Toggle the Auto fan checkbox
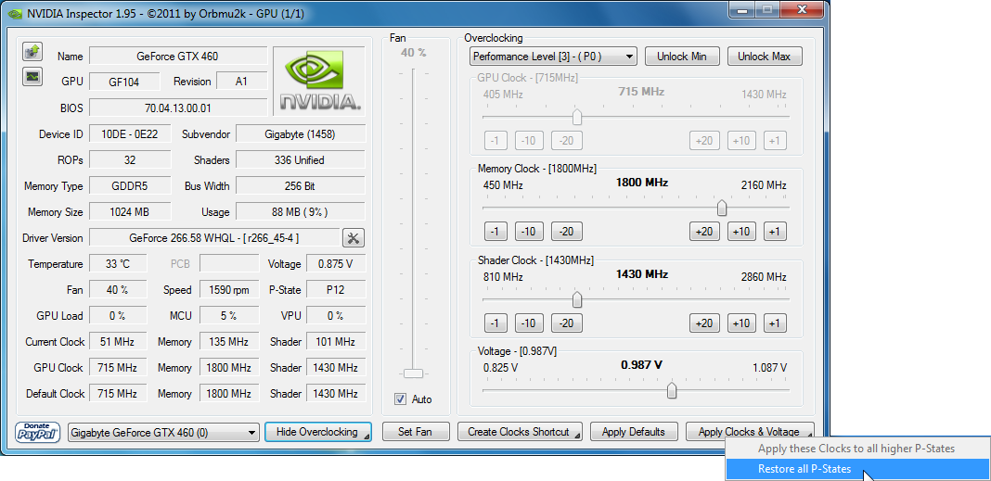This screenshot has width=991, height=481. pos(401,399)
